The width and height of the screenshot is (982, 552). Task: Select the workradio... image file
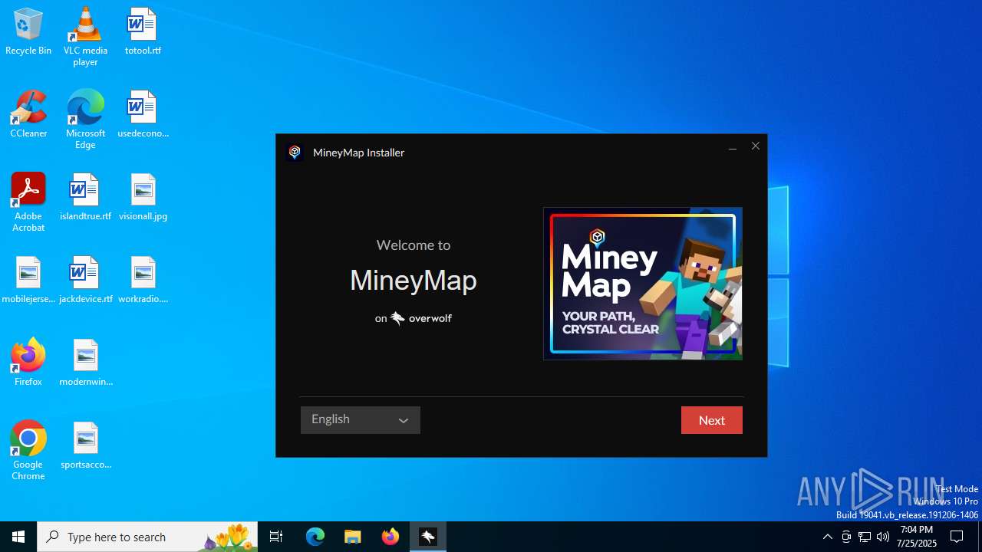click(x=143, y=280)
